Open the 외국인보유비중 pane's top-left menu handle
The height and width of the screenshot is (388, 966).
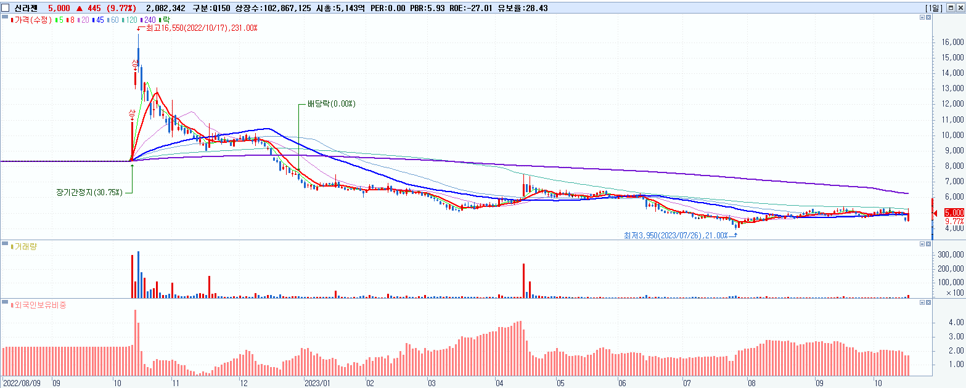pos(4,303)
